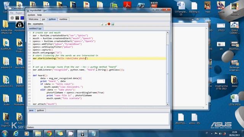Switch to the gui tab
The height and width of the screenshot is (137, 244).
tap(43, 19)
